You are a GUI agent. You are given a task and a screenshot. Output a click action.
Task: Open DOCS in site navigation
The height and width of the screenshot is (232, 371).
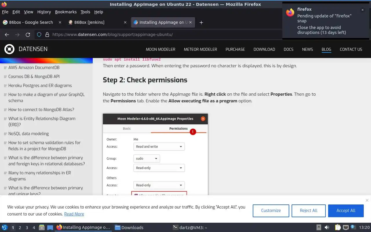tap(288, 49)
